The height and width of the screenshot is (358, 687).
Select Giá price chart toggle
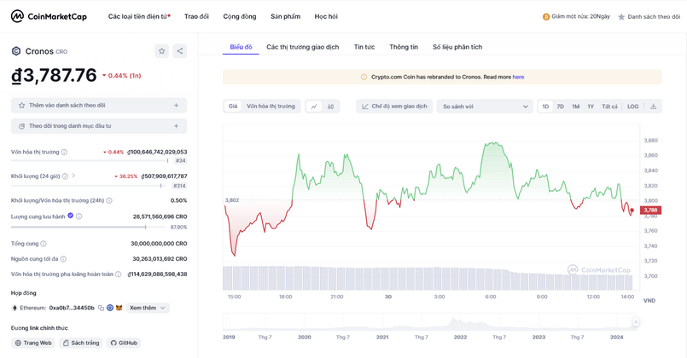point(233,107)
